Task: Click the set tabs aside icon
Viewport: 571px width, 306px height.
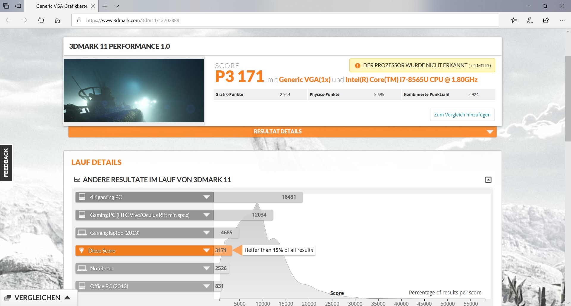Action: pos(18,6)
